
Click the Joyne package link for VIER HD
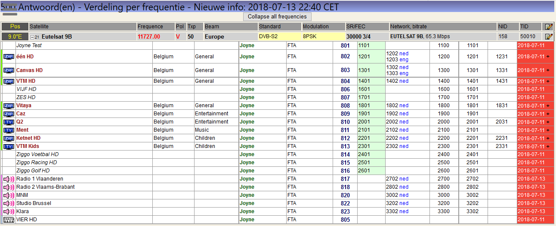click(247, 220)
